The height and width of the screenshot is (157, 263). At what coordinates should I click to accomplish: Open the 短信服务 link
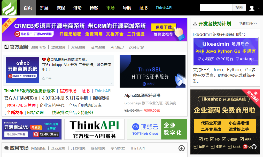[58, 47]
